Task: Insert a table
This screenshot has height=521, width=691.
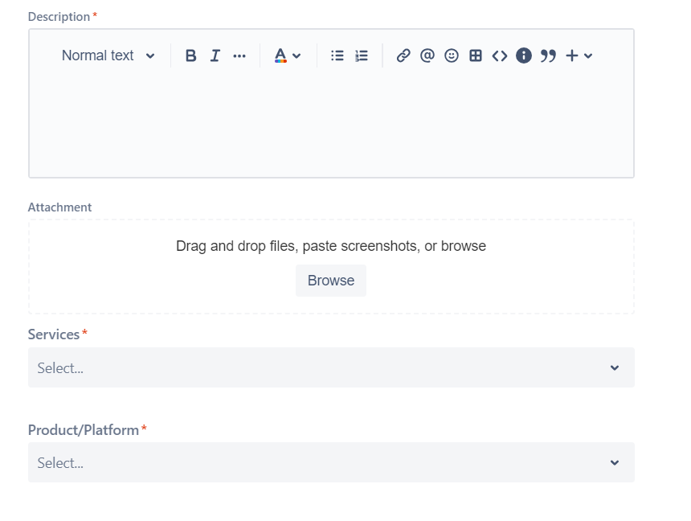Action: tap(476, 55)
